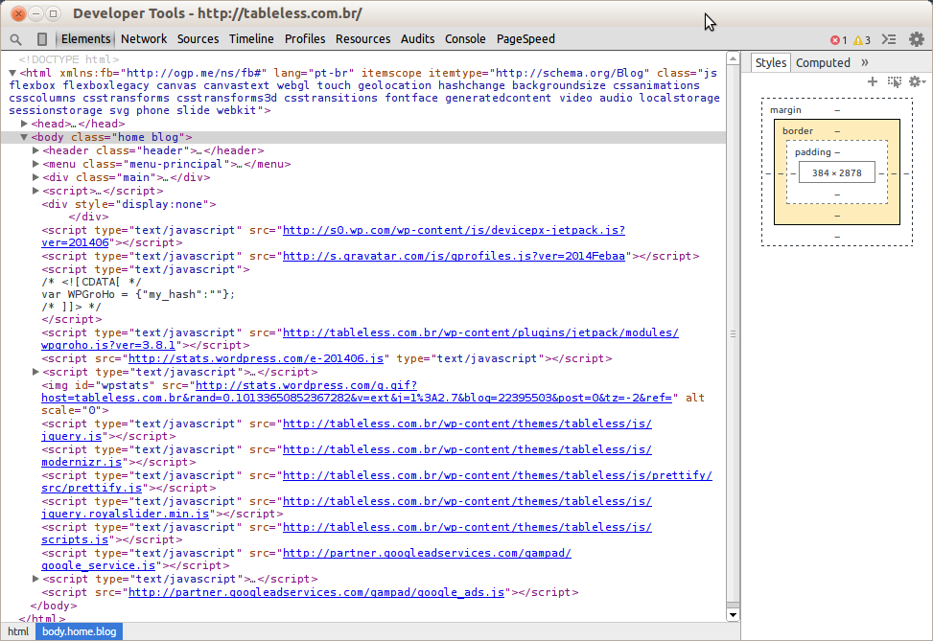
Task: Select the body.home.blog breadcrumb
Action: click(x=80, y=631)
